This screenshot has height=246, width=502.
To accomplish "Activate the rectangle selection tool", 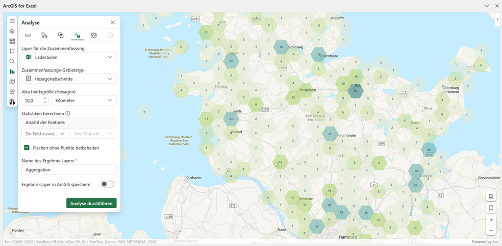I will tap(12, 51).
